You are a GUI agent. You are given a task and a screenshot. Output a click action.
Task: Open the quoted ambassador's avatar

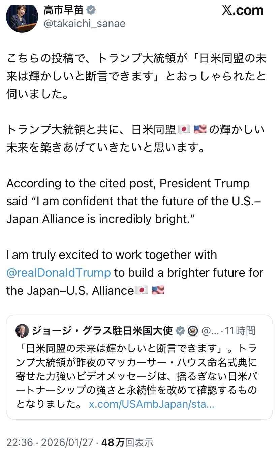(22, 331)
